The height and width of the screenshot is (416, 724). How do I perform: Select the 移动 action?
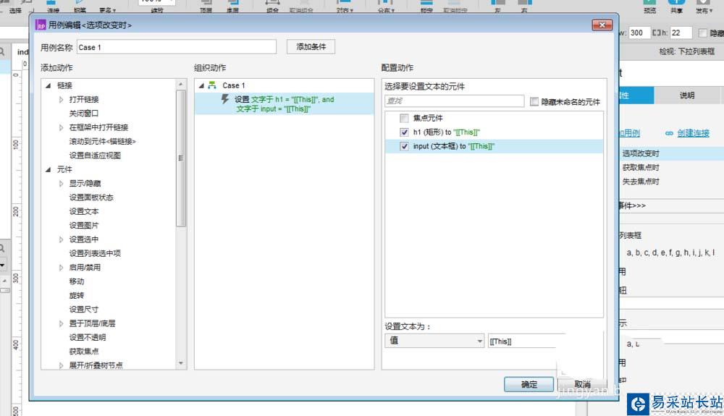[77, 281]
